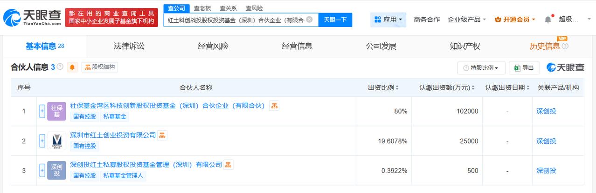Click help icon beside 合伙人信息 count
Viewport: 596px width, 193px height.
point(60,67)
